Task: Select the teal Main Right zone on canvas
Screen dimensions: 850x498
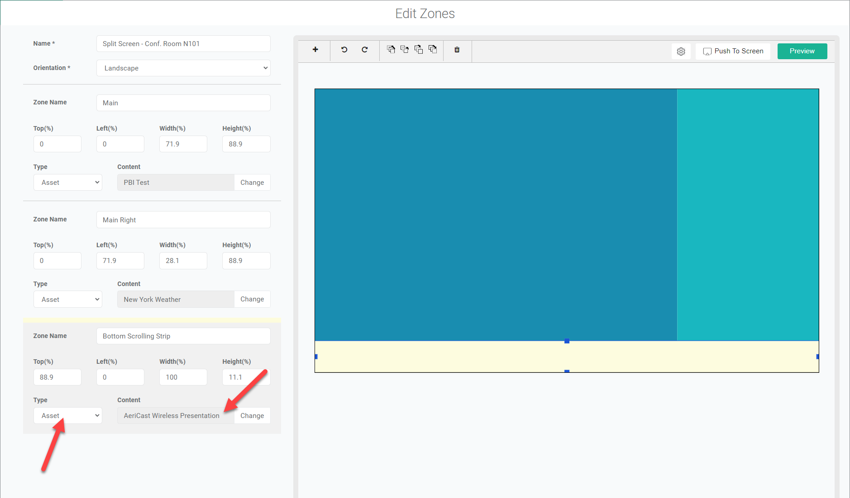Action: point(748,214)
